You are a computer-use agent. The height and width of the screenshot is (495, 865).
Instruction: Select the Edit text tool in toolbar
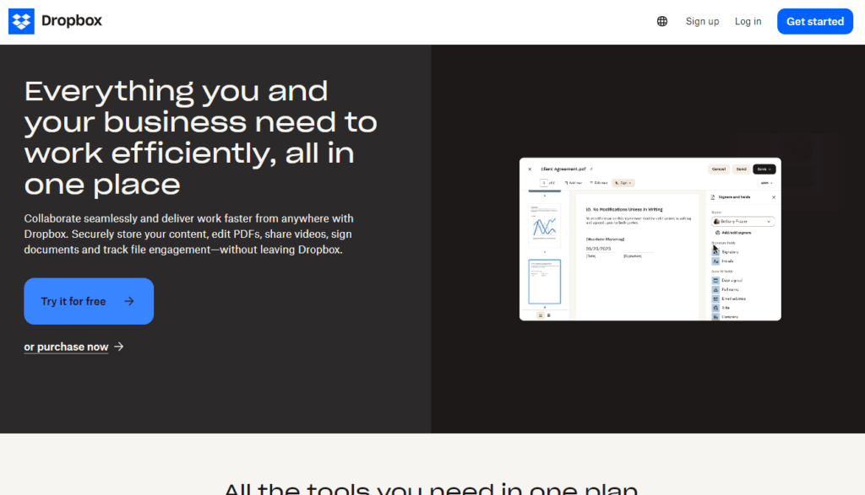pos(599,183)
